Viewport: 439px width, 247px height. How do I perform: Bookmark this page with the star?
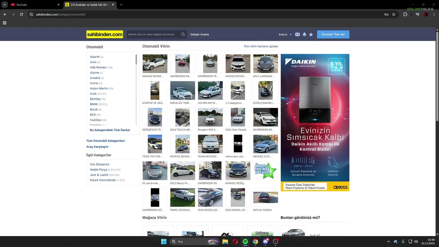coord(394,14)
